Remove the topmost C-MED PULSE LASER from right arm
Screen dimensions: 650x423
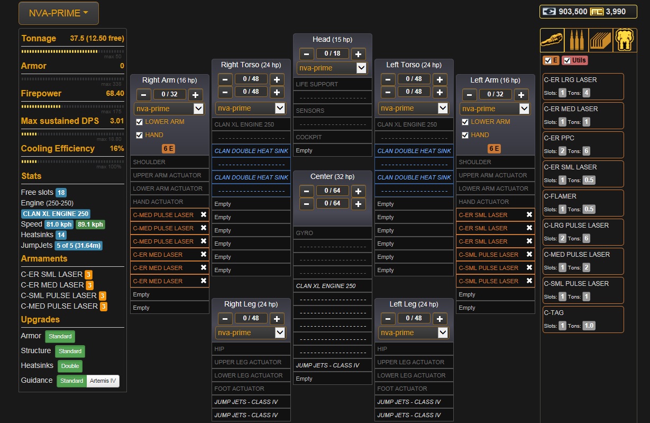(x=204, y=214)
